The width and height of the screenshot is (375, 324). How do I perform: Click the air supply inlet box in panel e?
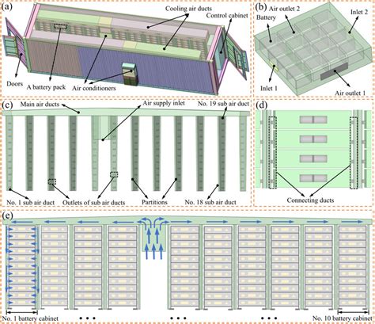(154, 238)
